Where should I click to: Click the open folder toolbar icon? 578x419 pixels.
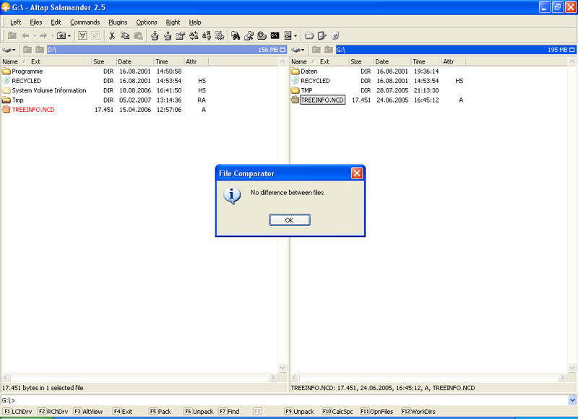tap(309, 35)
